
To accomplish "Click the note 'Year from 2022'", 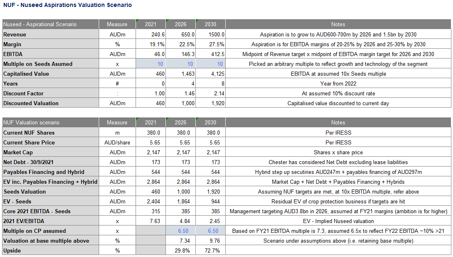I will 338,84.
